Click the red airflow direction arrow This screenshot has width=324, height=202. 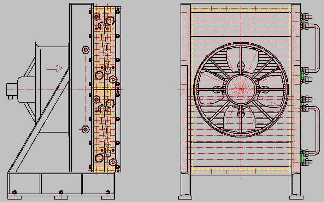point(54,68)
